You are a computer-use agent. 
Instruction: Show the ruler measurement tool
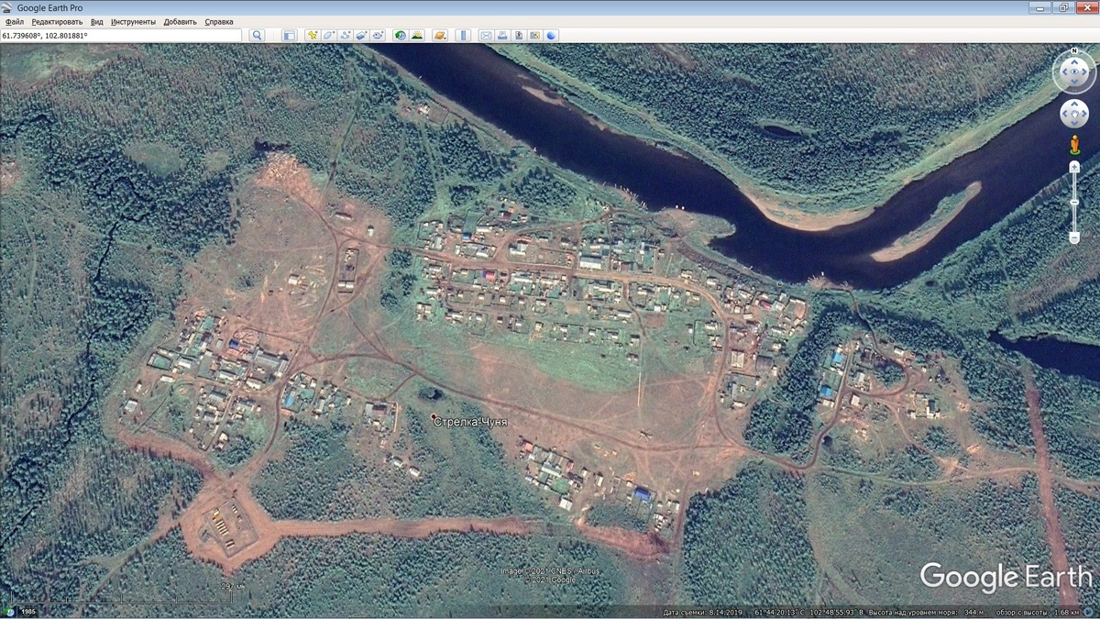coord(463,35)
